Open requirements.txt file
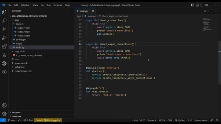 [41, 71]
